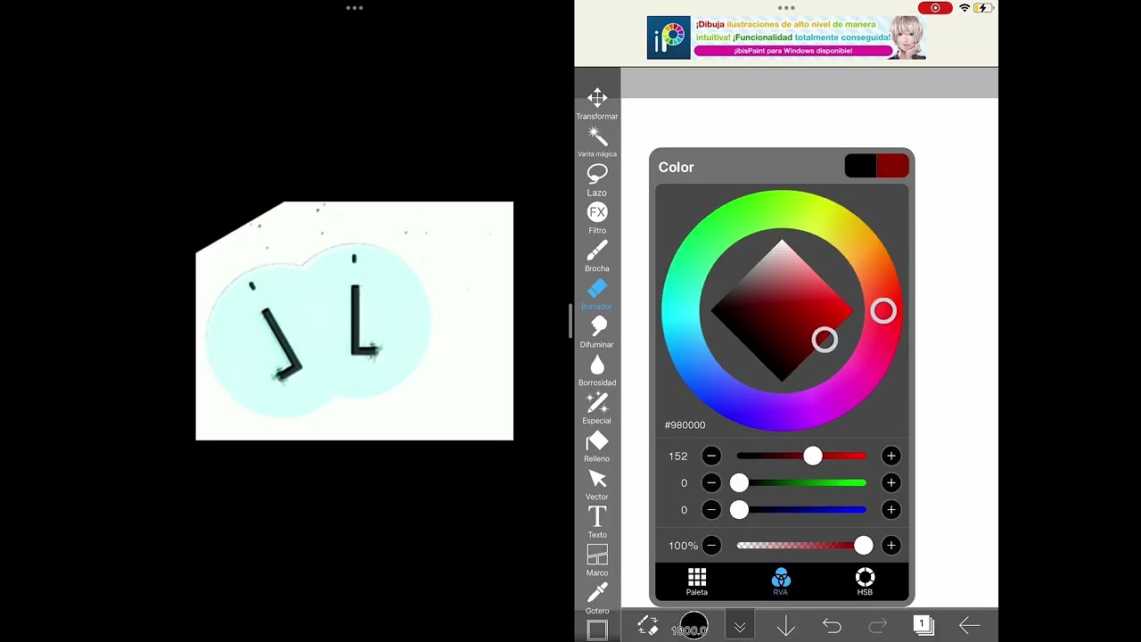The width and height of the screenshot is (1141, 642).
Task: Decrease the green value with minus
Action: (x=711, y=482)
